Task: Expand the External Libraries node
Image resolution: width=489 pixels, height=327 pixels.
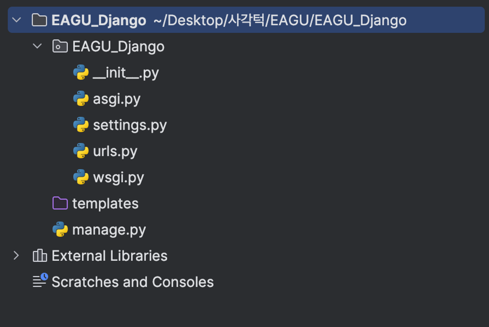Action: coord(16,256)
